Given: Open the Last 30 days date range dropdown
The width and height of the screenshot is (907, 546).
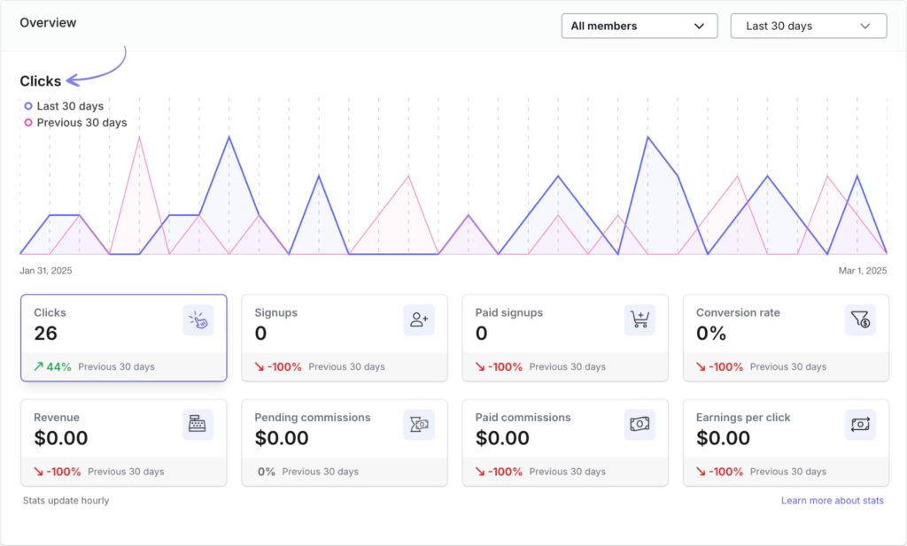Looking at the screenshot, I should [x=809, y=26].
